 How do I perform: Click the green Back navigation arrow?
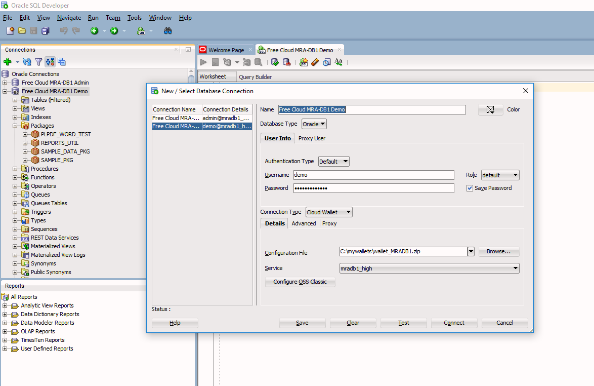coord(94,31)
